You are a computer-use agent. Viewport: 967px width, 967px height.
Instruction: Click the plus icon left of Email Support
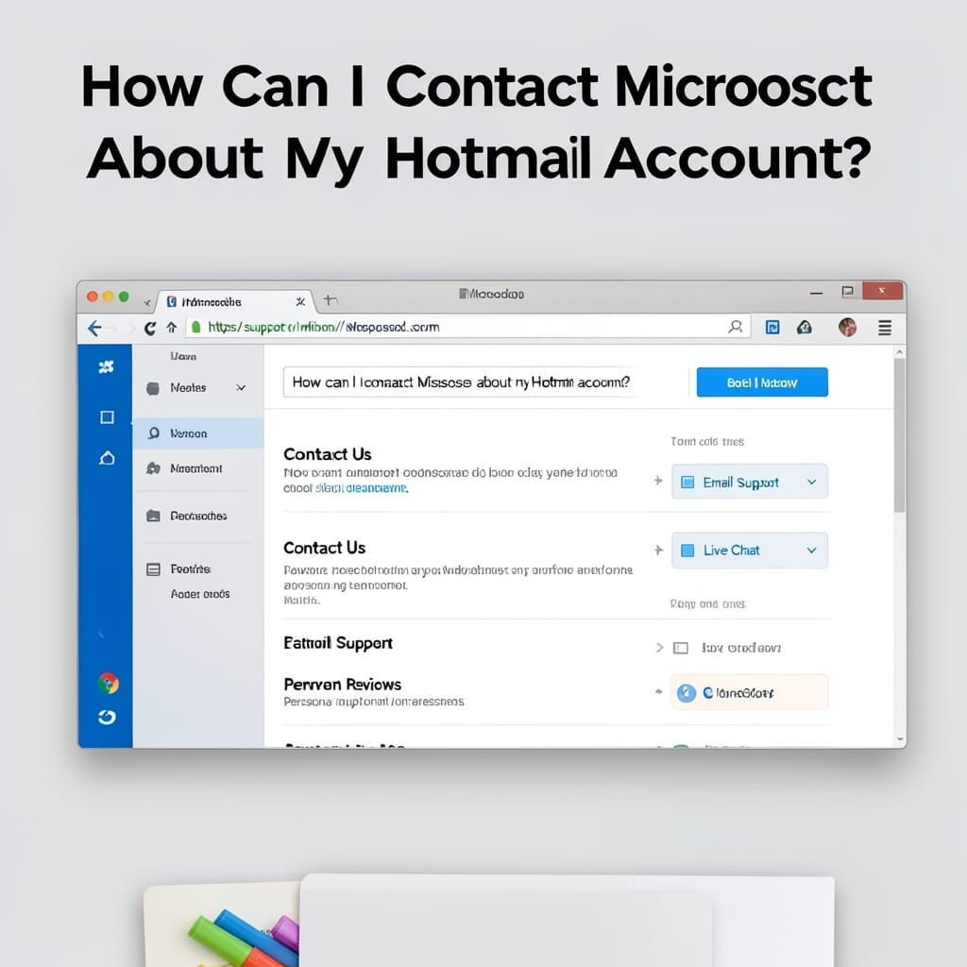point(658,481)
